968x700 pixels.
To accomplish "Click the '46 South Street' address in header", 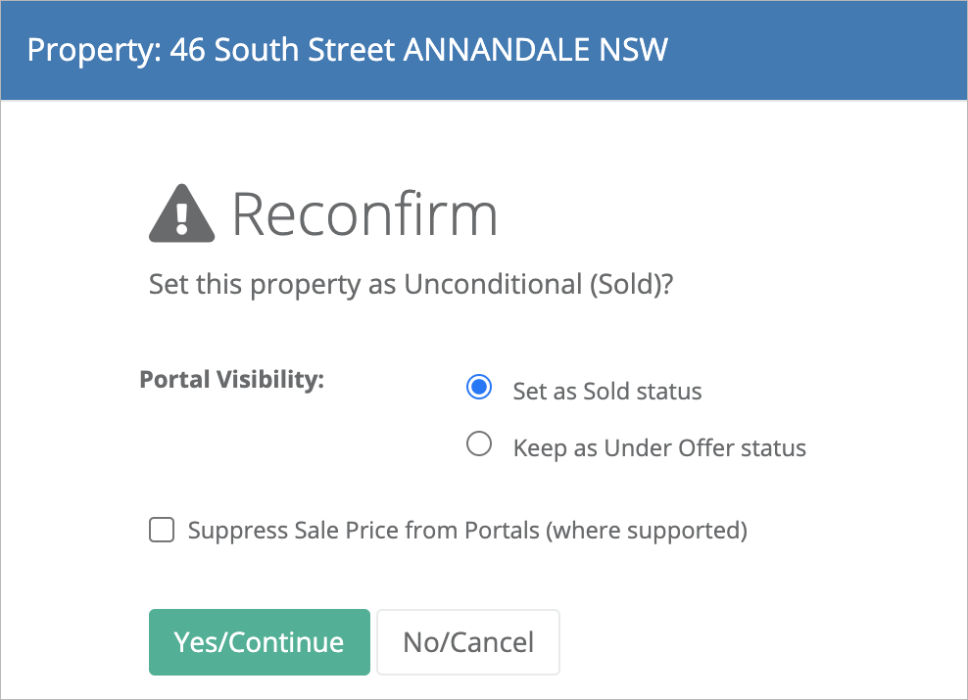I will [x=283, y=49].
